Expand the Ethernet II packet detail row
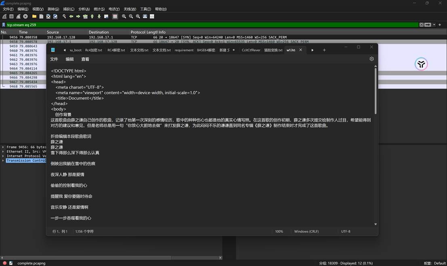Screen dimensions: 447x266 pyautogui.click(x=3, y=151)
